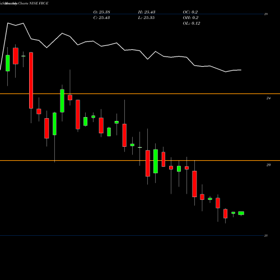280x280 pixels.
Task: Click the 'OL: 0.12' value
Action: [x=192, y=24]
